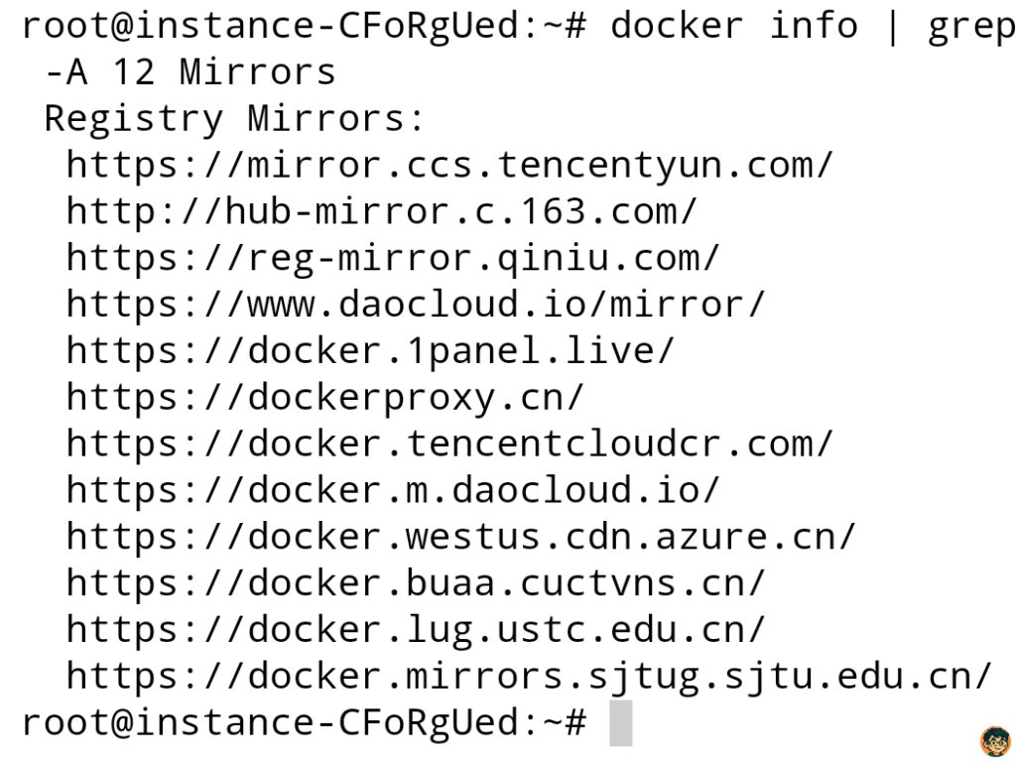
Task: Open the docker.buaa.cuctvns.cn URL
Action: coord(416,583)
